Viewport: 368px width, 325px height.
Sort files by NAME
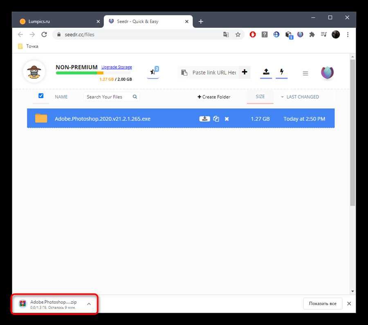[61, 97]
